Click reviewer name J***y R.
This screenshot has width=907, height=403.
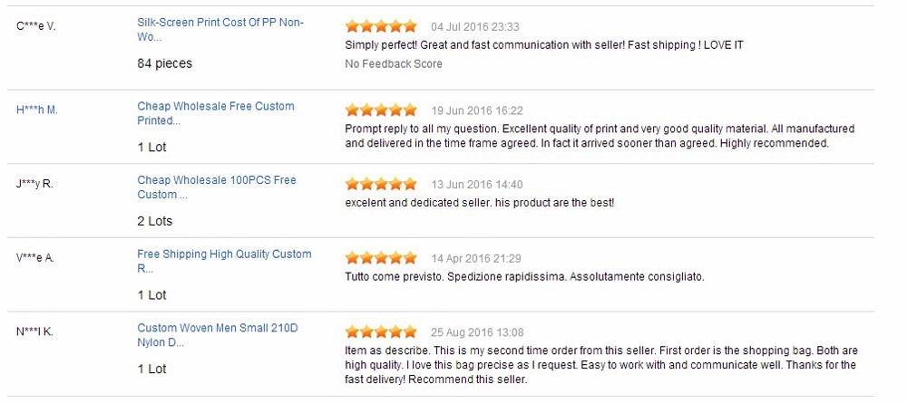coord(34,185)
